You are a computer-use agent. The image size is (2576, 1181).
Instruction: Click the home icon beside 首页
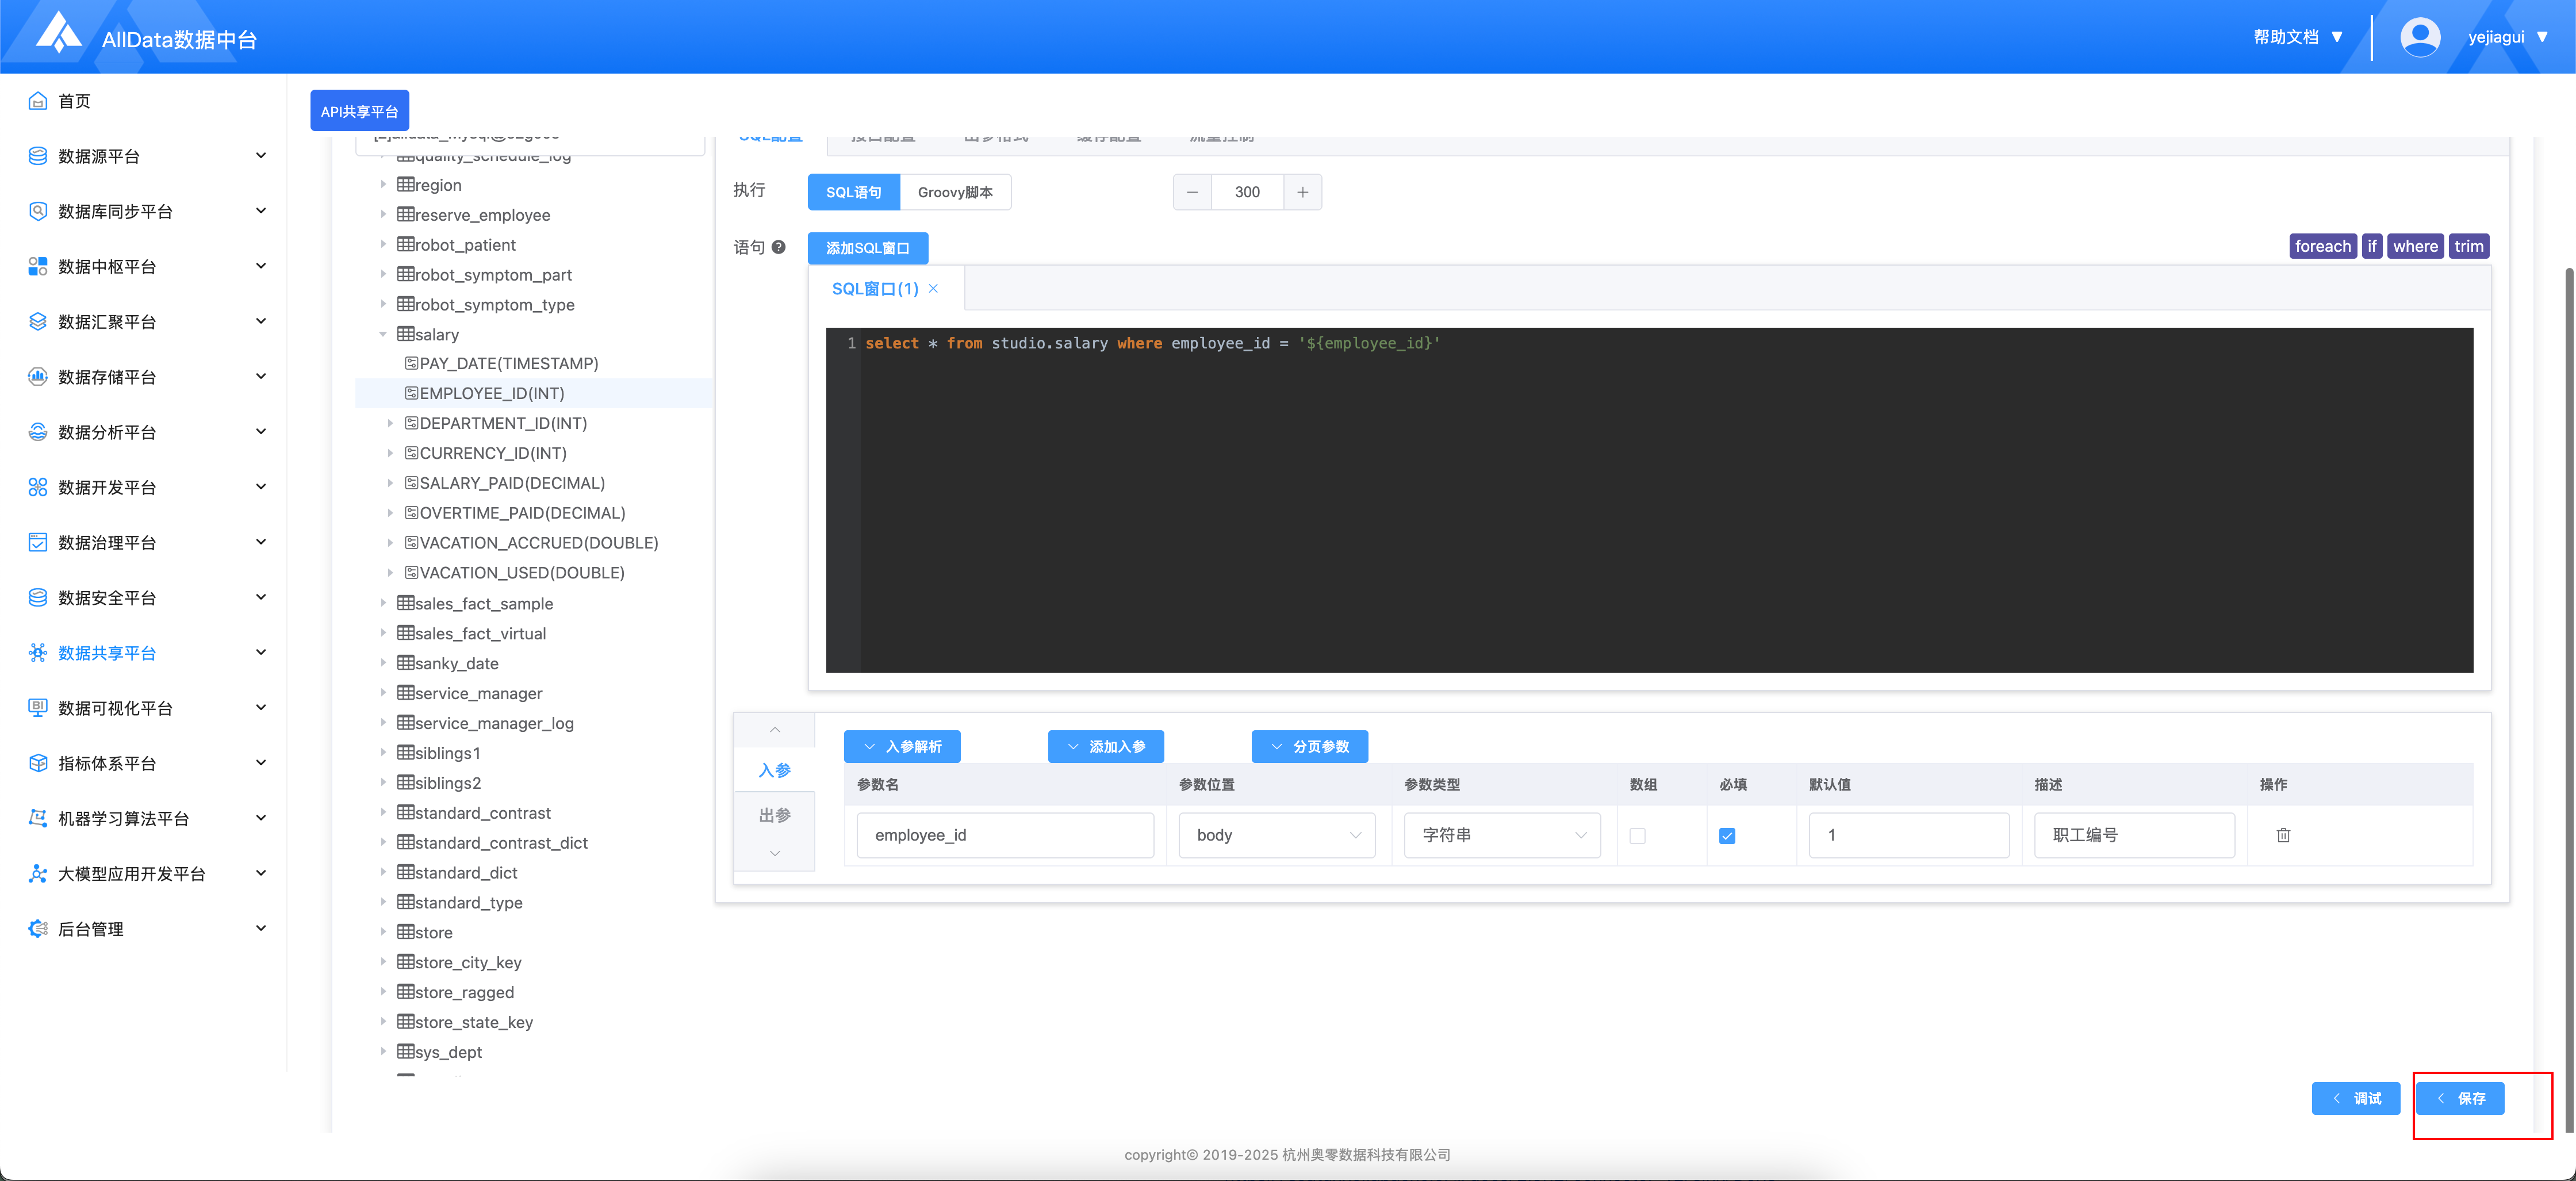tap(37, 101)
